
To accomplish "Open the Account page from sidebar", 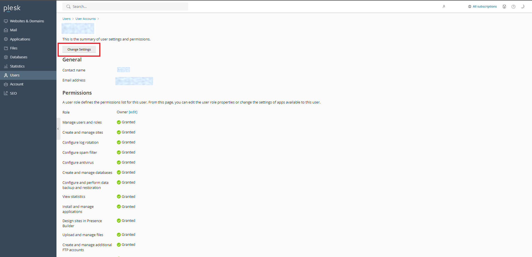I will coord(16,84).
